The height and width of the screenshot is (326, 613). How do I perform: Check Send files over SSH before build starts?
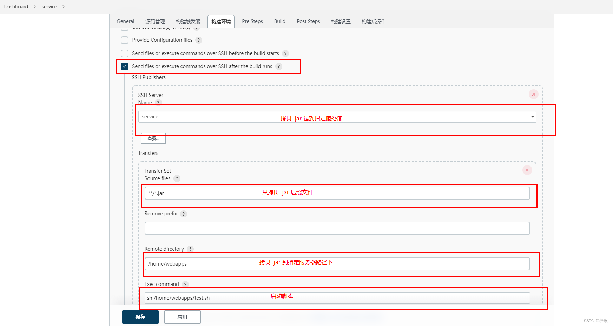[x=125, y=53]
